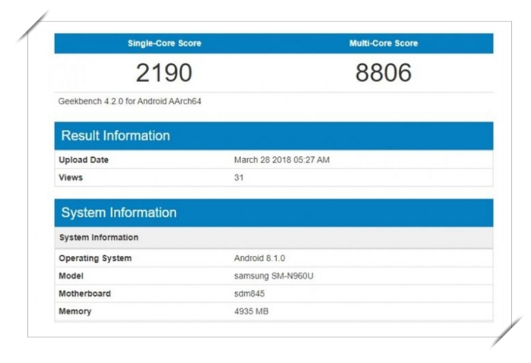Click the Memory label

click(75, 311)
